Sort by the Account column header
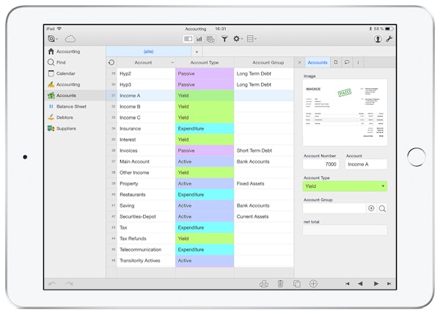Screen dimensions: 440x314 click(144, 62)
